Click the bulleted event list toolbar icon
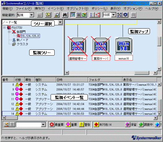 (92, 15)
